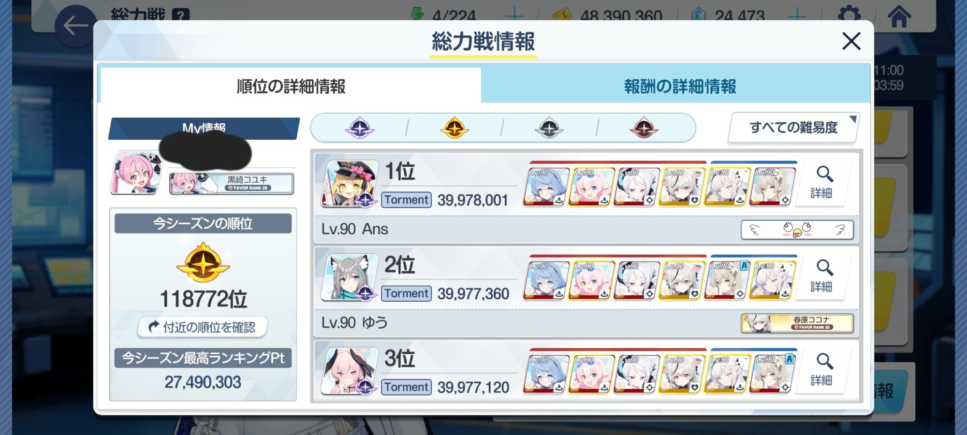
Task: Open details for 1st place player
Action: pos(821,183)
